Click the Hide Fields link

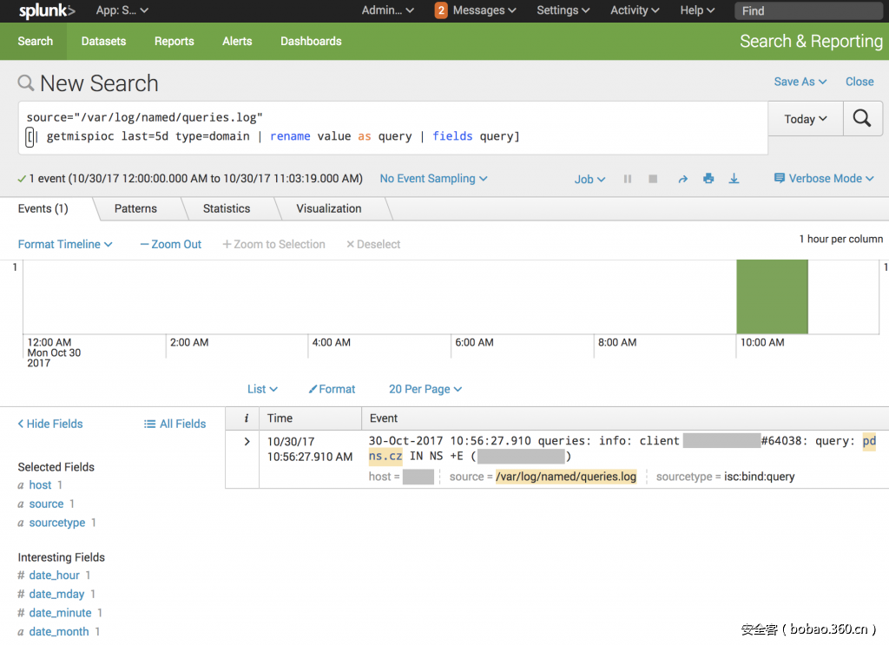point(50,424)
